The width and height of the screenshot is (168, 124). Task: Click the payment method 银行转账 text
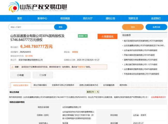29,56
